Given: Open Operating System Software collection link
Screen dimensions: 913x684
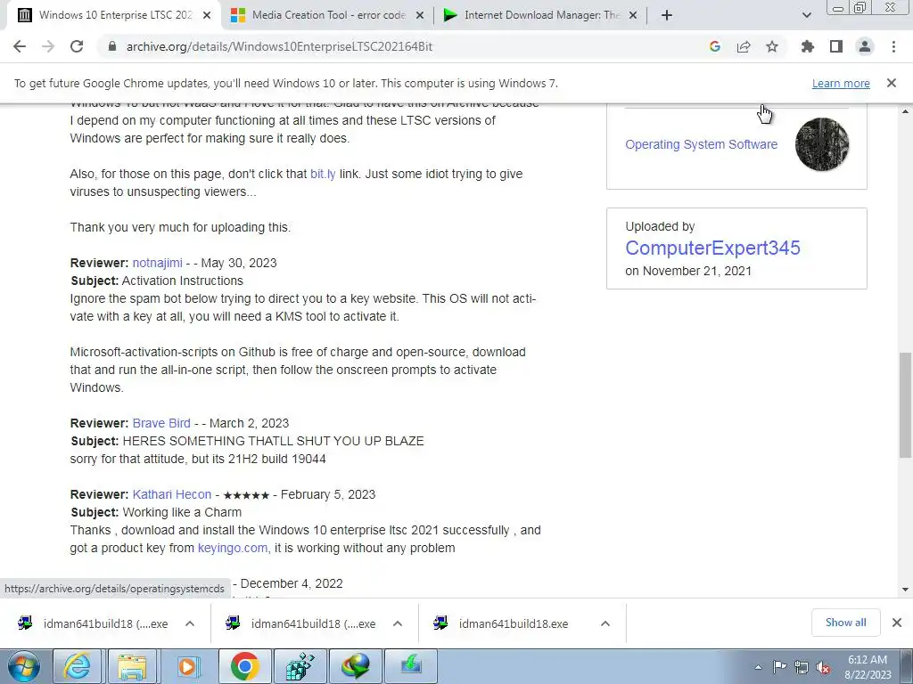Looking at the screenshot, I should pos(701,144).
